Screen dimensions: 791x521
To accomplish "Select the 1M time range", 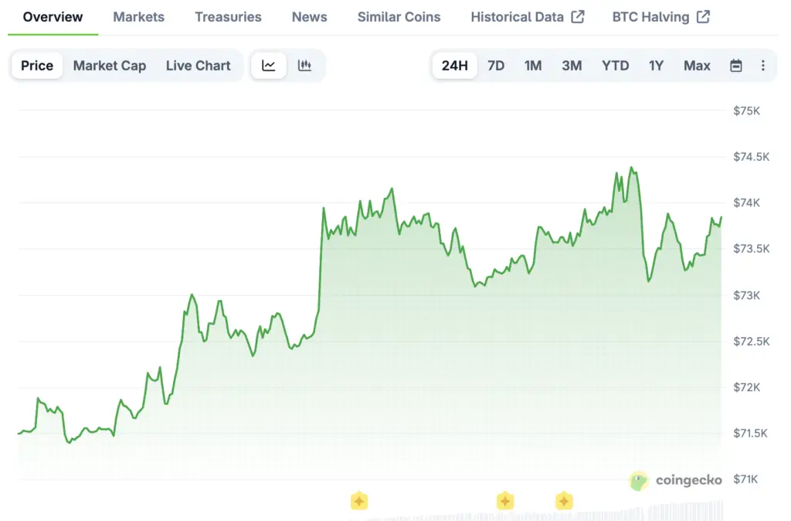I will 533,66.
